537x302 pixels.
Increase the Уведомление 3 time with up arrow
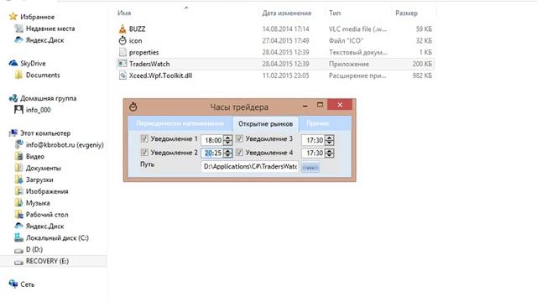tap(329, 138)
